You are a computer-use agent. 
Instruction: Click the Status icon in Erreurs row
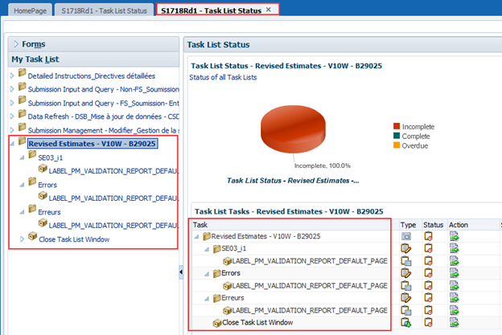428,297
